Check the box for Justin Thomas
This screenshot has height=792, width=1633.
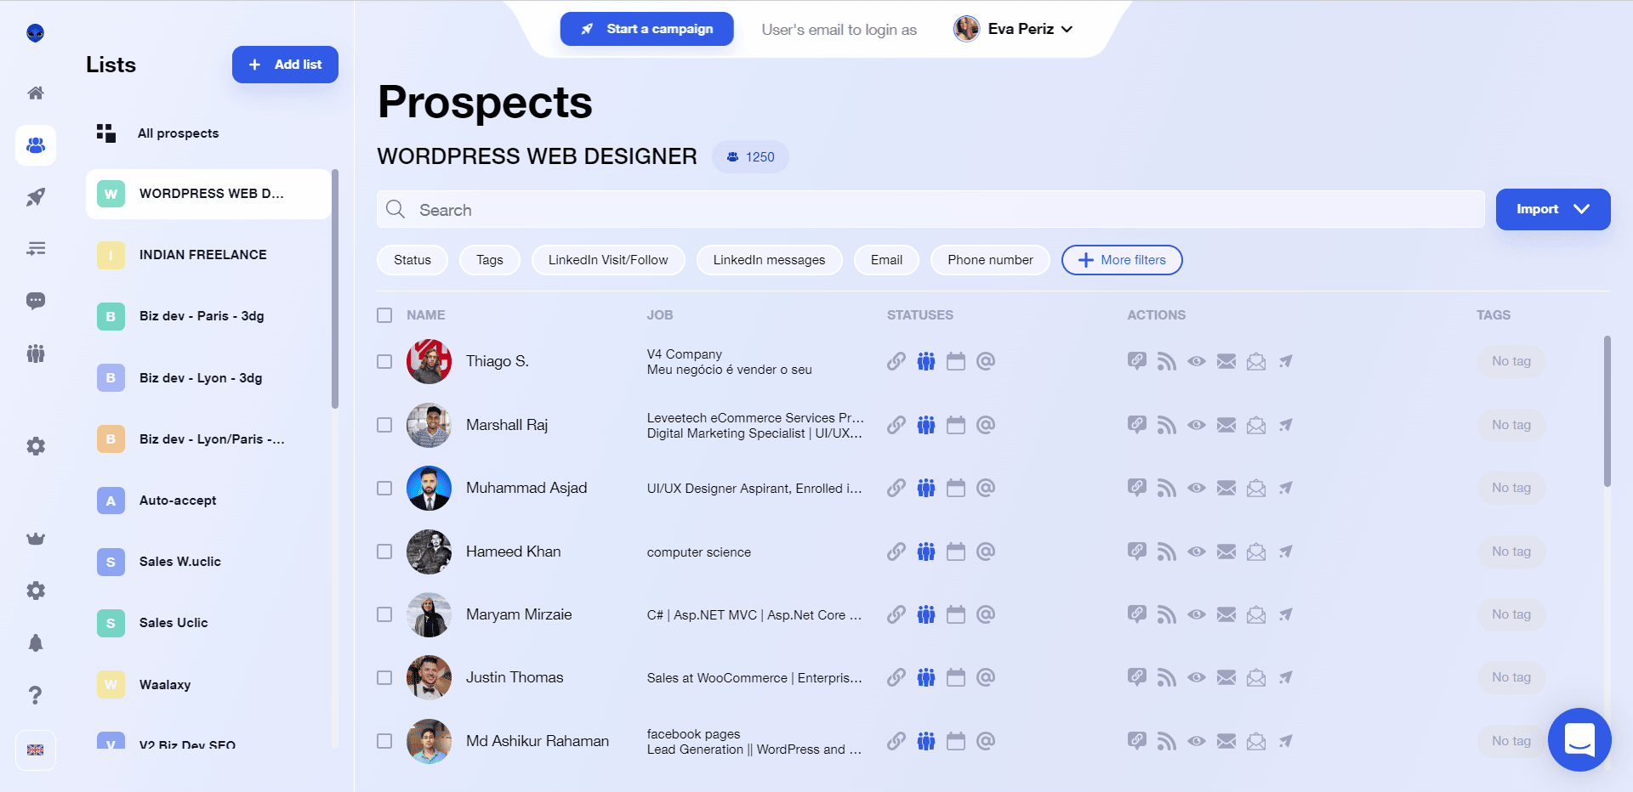[x=384, y=677]
